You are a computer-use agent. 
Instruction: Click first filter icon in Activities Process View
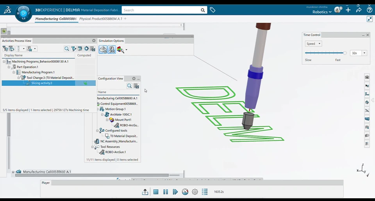5,49
